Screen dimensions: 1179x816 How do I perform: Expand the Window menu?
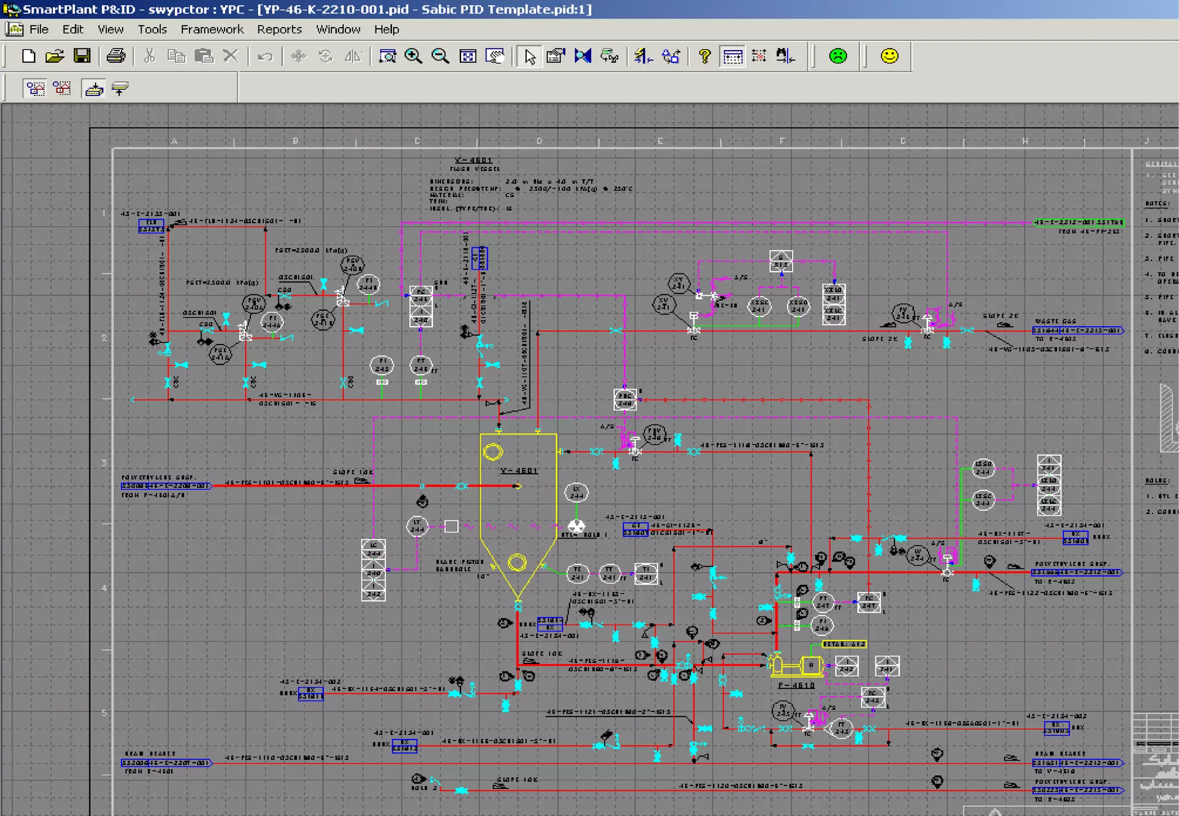tap(338, 29)
